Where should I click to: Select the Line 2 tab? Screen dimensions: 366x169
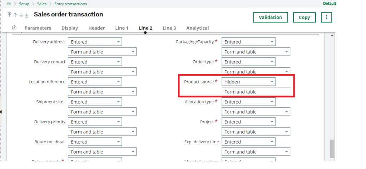pos(146,28)
